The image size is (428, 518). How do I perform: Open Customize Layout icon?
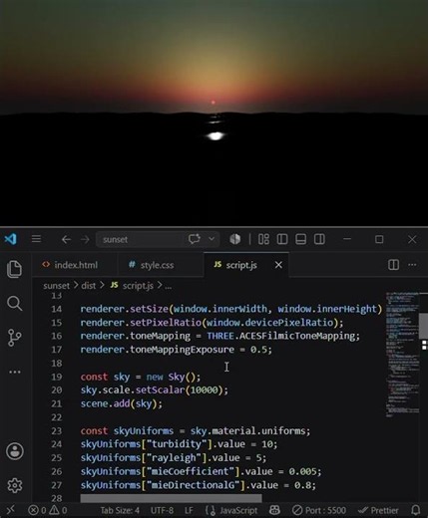pyautogui.click(x=263, y=239)
